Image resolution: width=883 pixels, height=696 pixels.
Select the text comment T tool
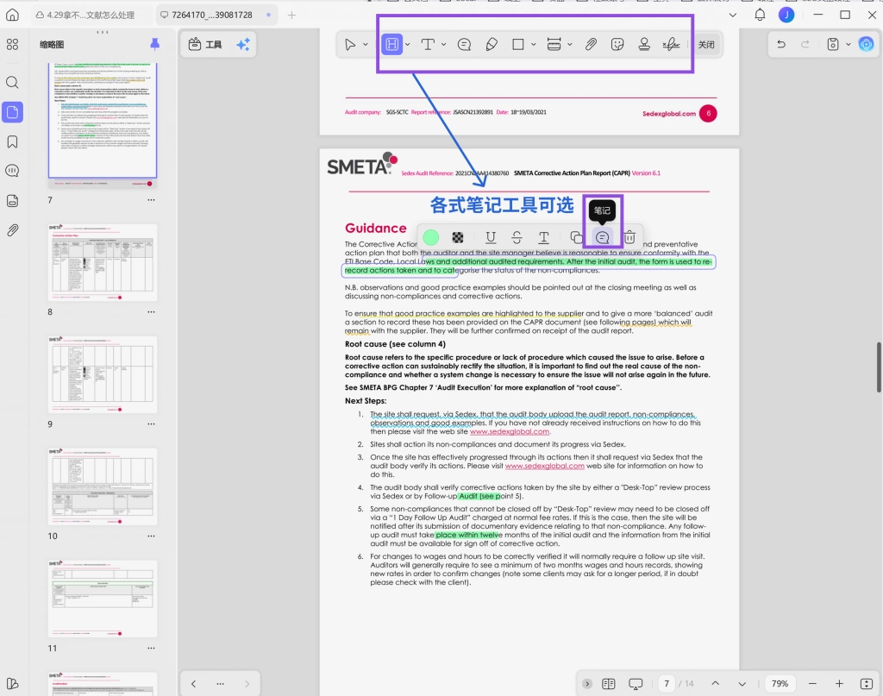pos(428,44)
